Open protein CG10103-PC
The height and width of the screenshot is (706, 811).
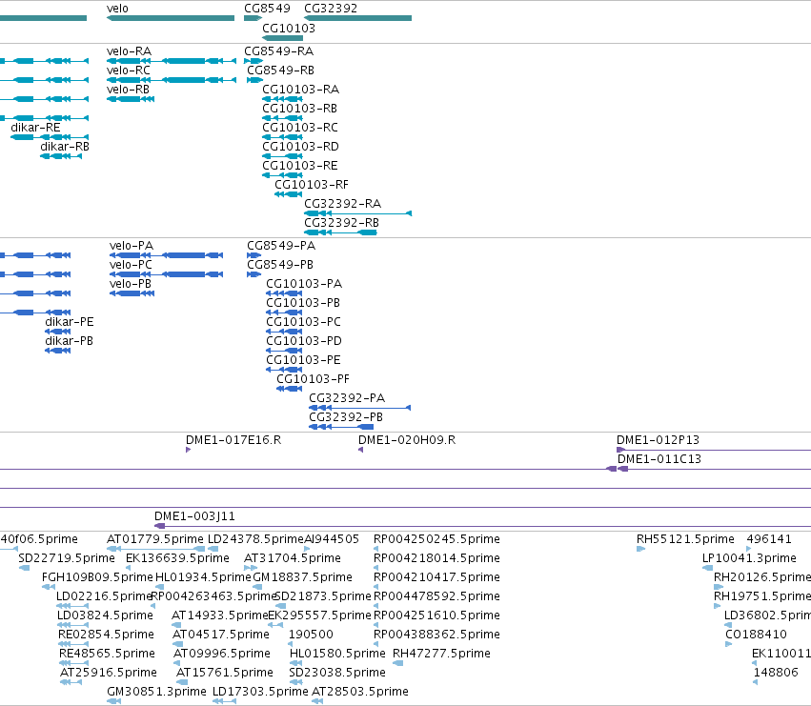click(x=304, y=322)
